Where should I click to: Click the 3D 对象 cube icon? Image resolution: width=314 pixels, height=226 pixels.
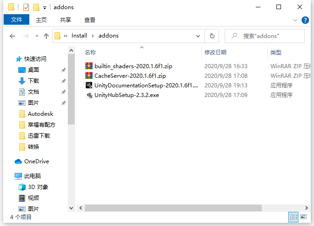point(22,187)
